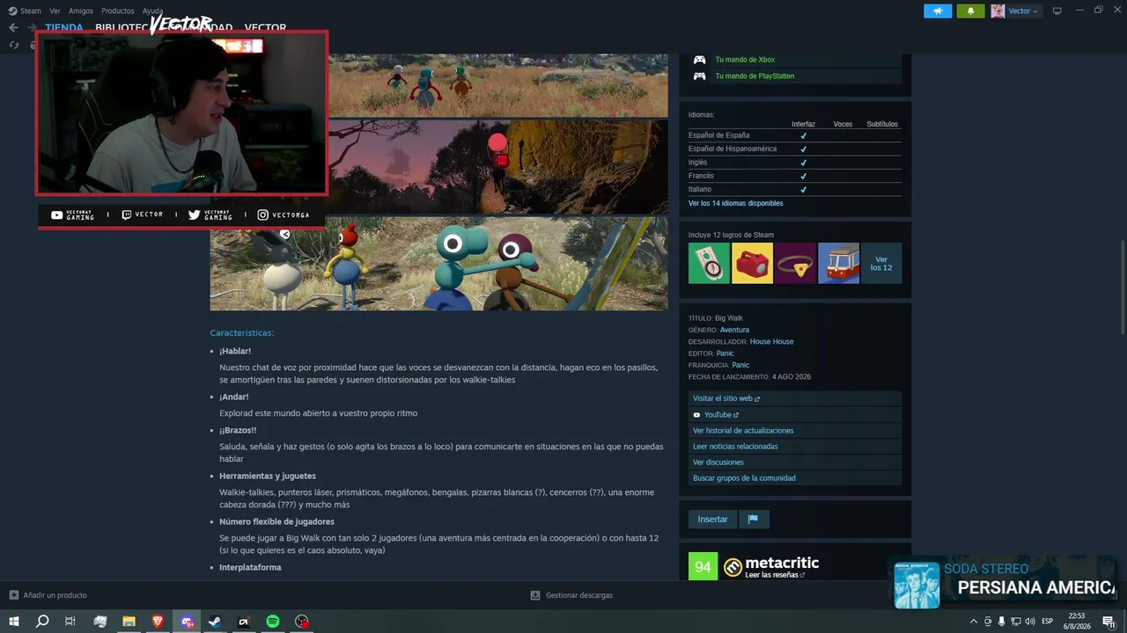Open the YouTube link

[x=795, y=415]
